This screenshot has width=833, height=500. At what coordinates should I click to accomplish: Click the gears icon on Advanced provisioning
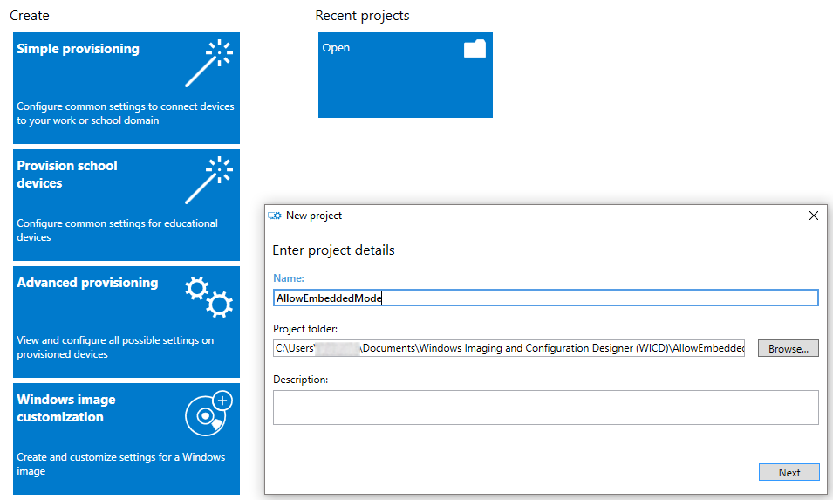pos(208,296)
